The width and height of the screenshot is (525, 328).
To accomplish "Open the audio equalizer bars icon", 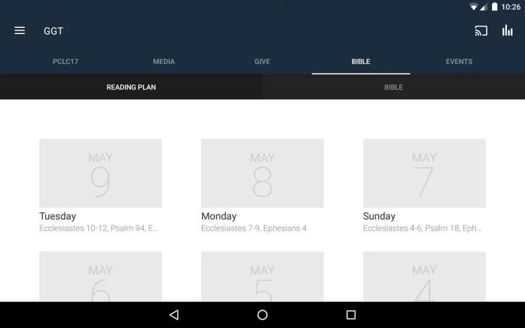I will tap(507, 31).
